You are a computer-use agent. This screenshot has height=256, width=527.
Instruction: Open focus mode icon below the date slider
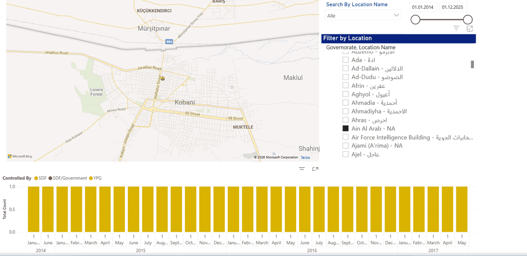click(469, 29)
